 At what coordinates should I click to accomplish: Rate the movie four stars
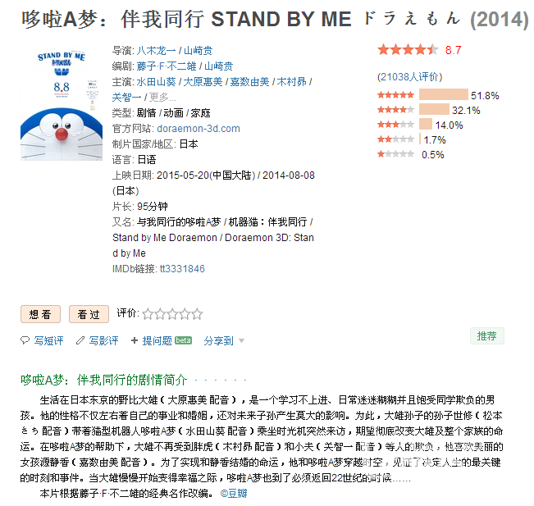coord(185,313)
